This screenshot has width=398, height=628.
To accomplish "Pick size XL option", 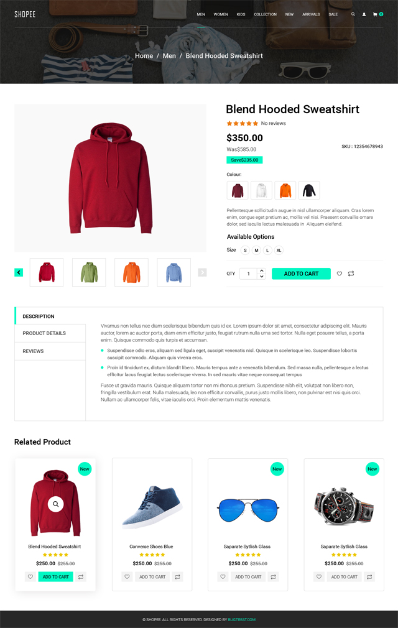I will pos(279,251).
